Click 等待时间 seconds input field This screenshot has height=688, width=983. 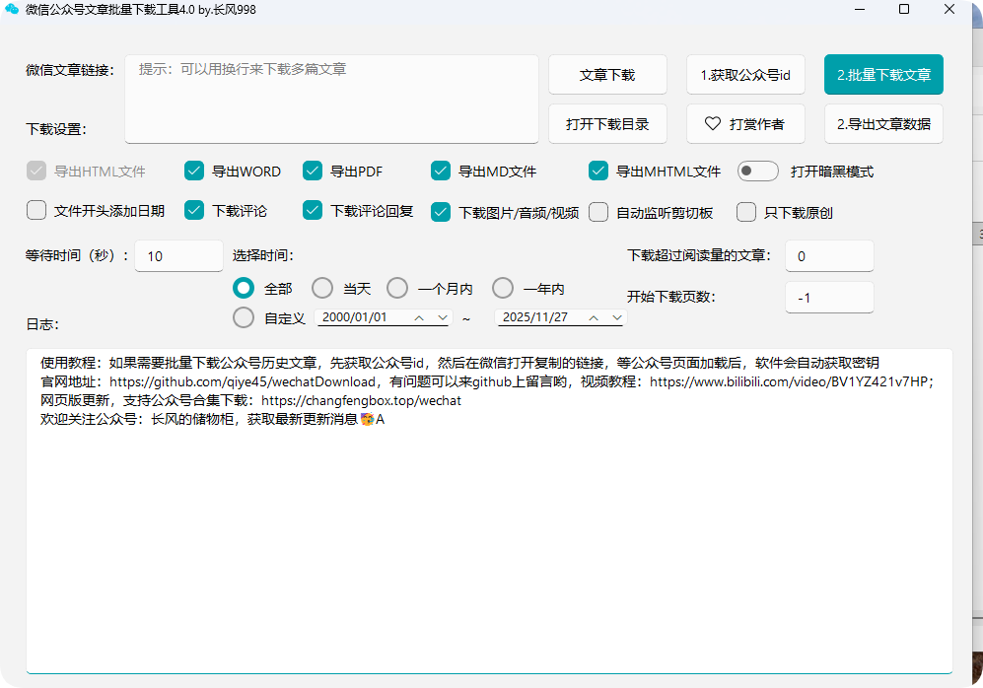pos(178,256)
